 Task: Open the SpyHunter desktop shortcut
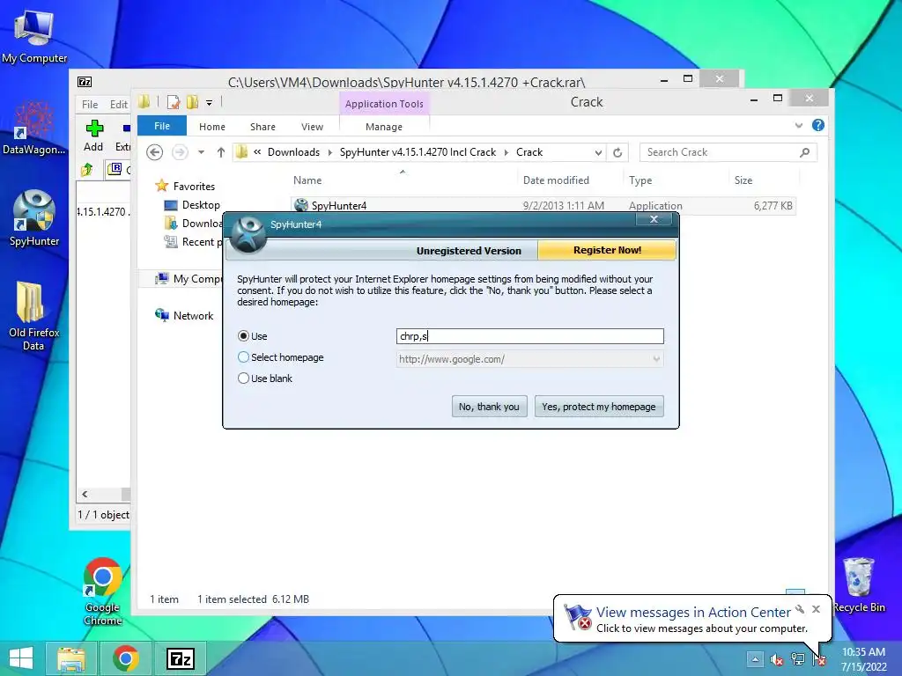click(34, 218)
